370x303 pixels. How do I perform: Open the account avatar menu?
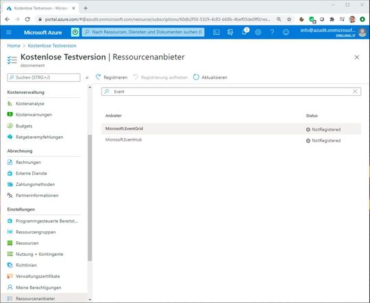362,32
